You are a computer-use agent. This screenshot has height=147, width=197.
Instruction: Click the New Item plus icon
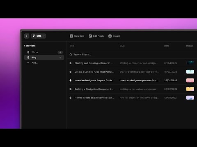coord(71,36)
